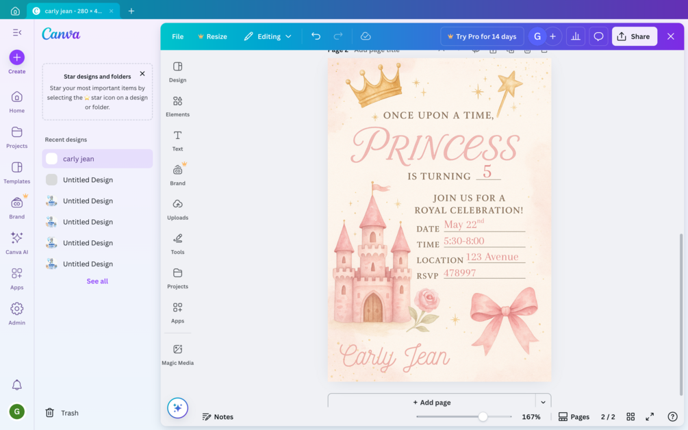Viewport: 688px width, 430px height.
Task: Select the gold crown graphic
Action: [374, 84]
